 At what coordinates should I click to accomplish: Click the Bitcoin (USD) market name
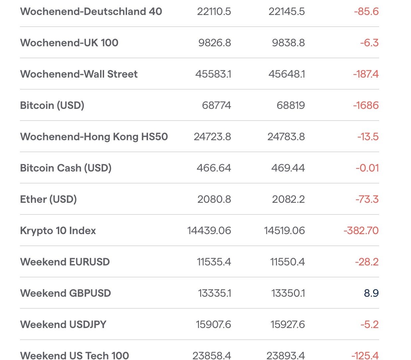(52, 106)
